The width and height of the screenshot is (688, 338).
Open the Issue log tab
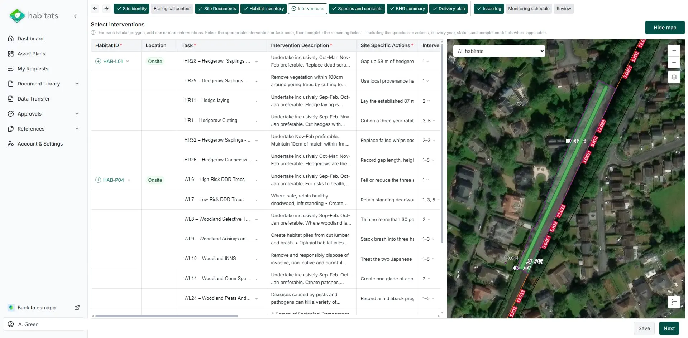click(489, 9)
